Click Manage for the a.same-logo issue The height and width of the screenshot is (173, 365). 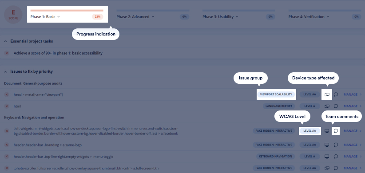(x=353, y=145)
